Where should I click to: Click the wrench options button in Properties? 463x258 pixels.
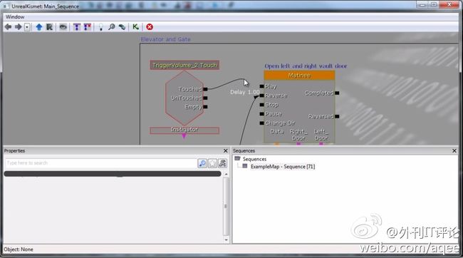tap(222, 163)
